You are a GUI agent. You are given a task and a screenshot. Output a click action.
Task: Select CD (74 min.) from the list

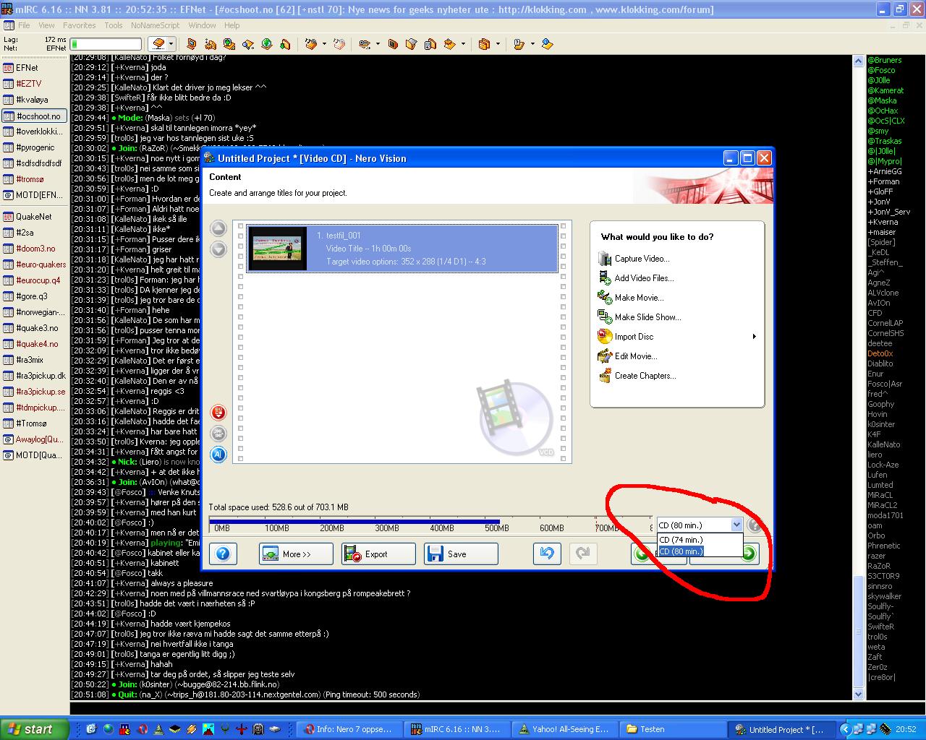[700, 540]
